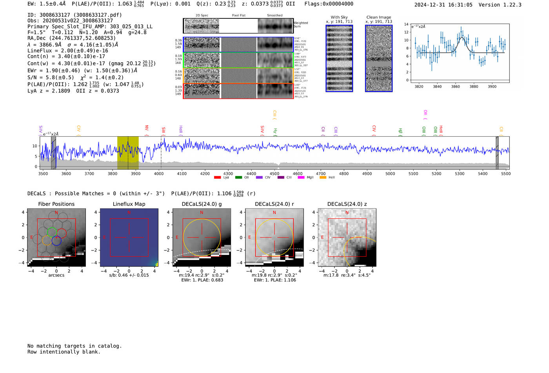Image resolution: width=549 pixels, height=373 pixels.
Task: Click the 'ID: 3008633127' line
Action: click(x=75, y=15)
